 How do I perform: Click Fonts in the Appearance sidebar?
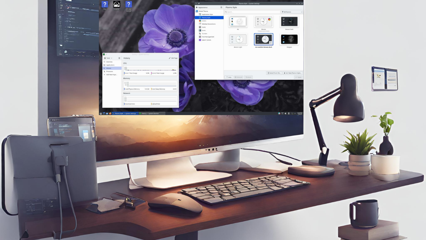[x=209, y=27]
